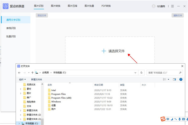188x125 pixels.
Task: Open Sogou soft keyboard icon
Action: [x=183, y=119]
